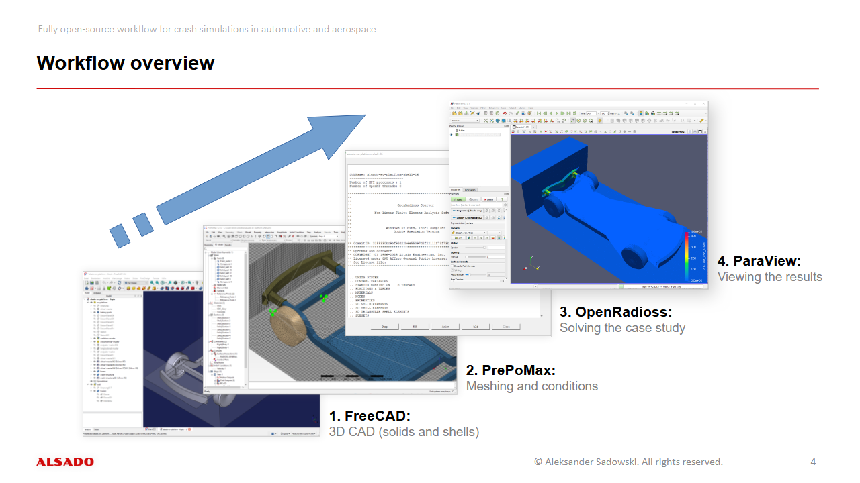
Task: Open the Part Design workbench dropdown in FreeCAD
Action: coord(136,283)
